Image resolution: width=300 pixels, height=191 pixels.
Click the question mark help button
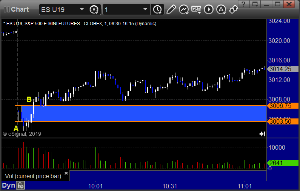(243, 4)
